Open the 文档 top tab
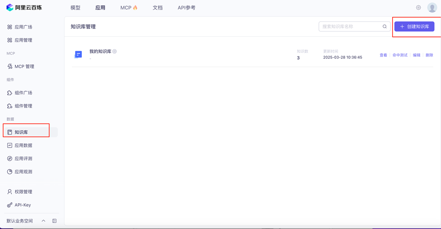 [157, 8]
